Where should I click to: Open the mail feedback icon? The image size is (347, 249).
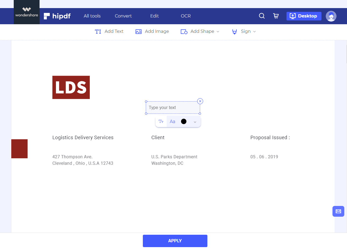pyautogui.click(x=338, y=211)
